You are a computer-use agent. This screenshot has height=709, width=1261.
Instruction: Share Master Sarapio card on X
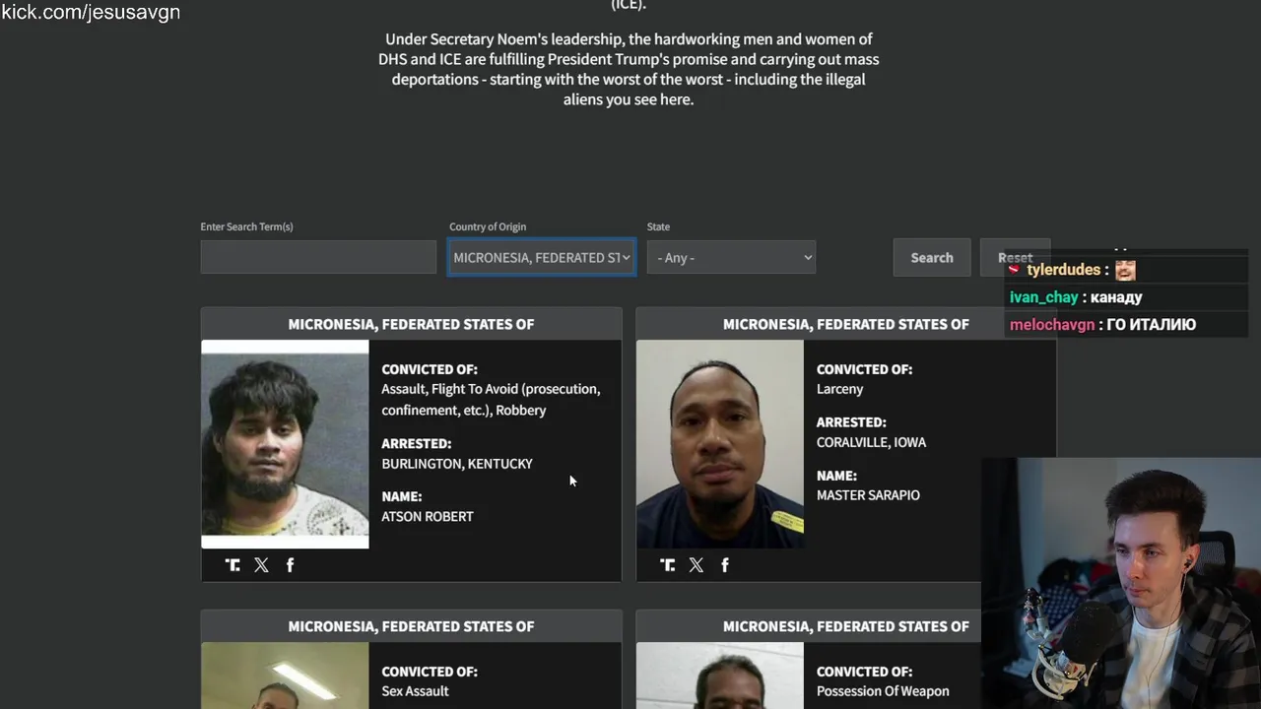coord(697,565)
